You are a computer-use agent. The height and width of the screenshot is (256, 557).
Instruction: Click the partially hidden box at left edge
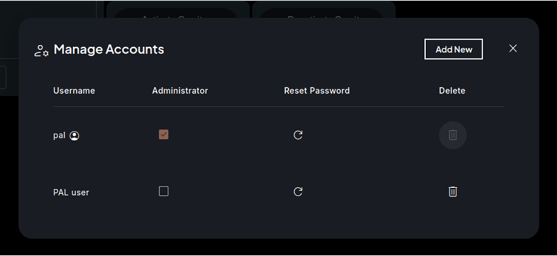click(3, 77)
